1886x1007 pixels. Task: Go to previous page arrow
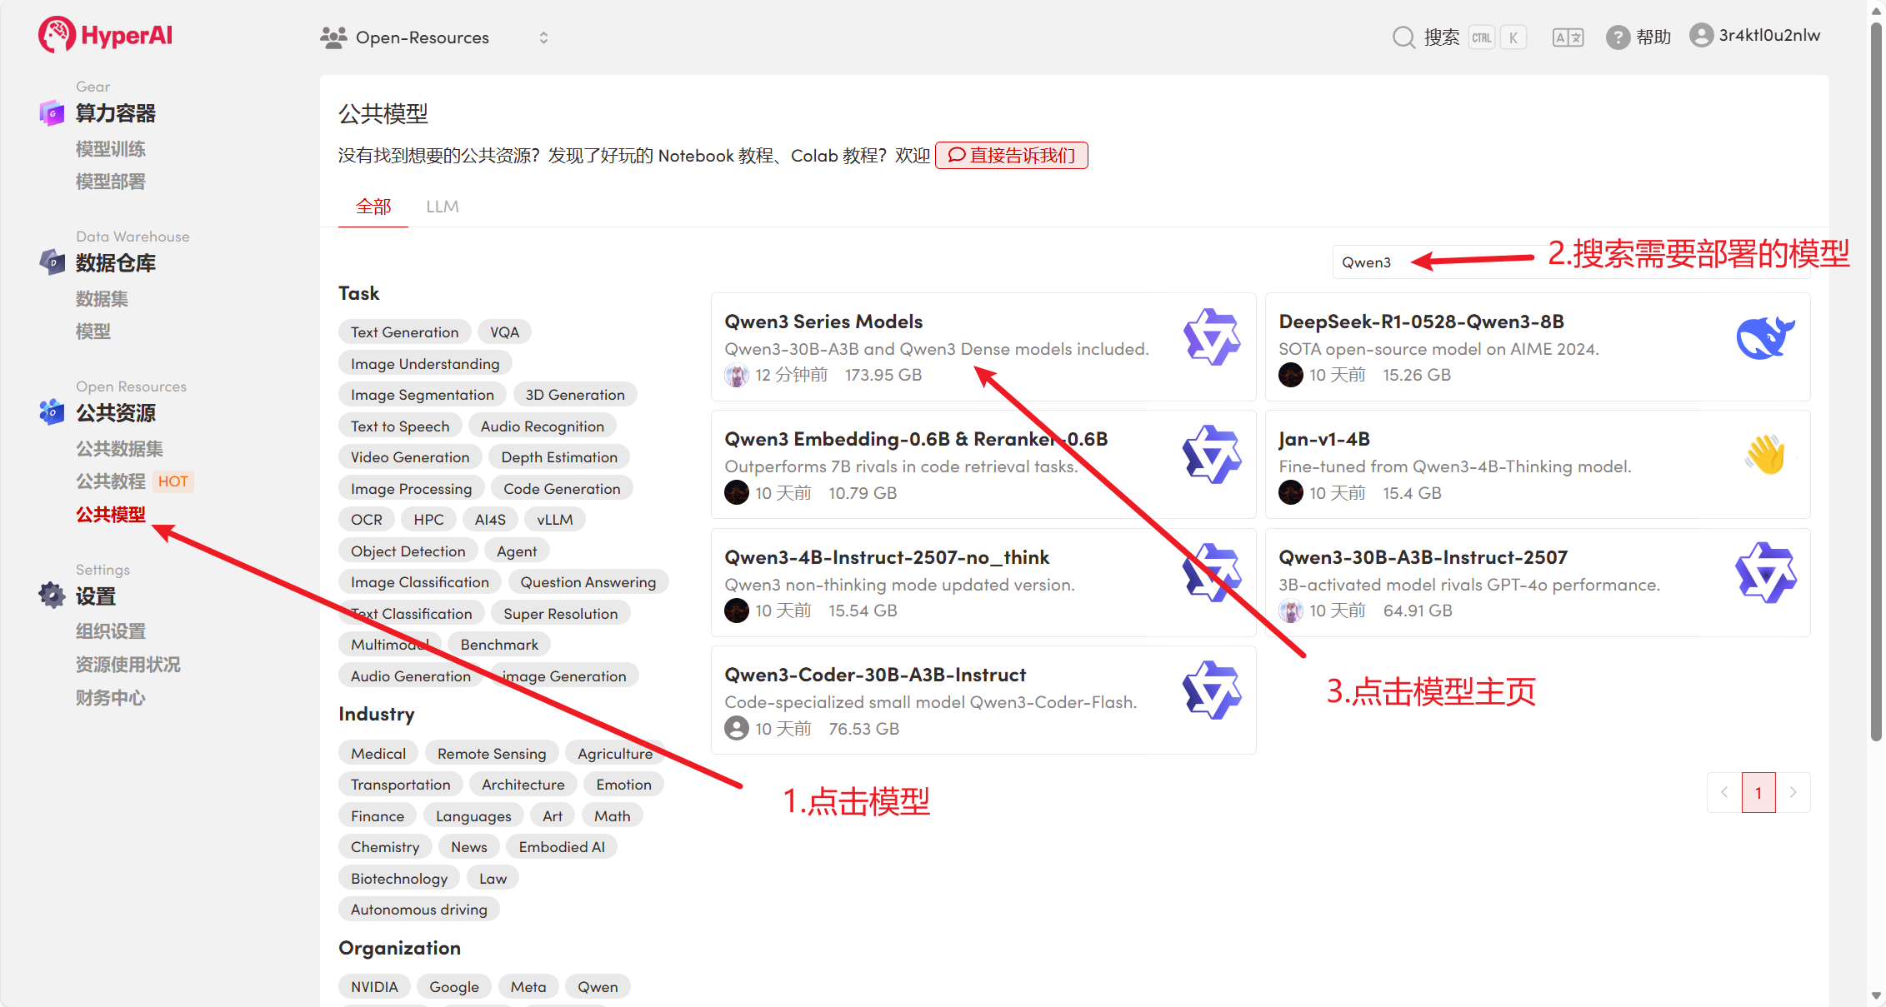tap(1724, 792)
